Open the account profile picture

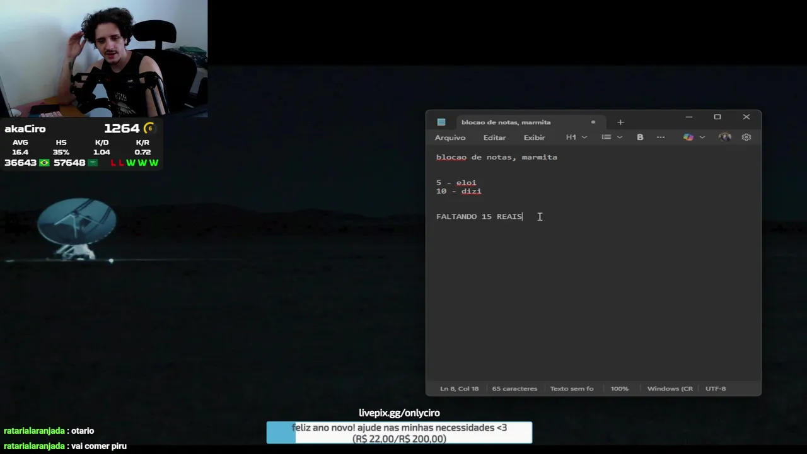(725, 137)
